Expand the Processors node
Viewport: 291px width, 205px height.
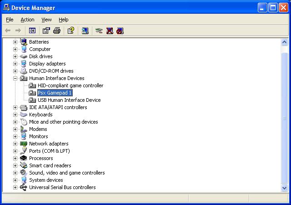tap(15, 158)
